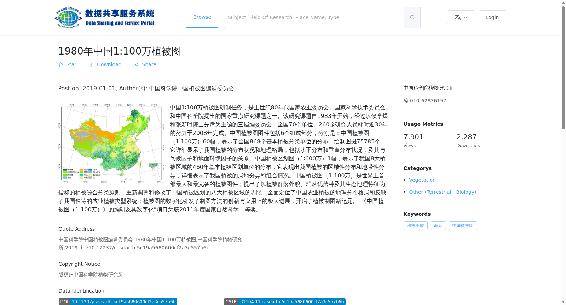This screenshot has height=305, width=566.
Task: Select the 植被类型 keyword tag
Action: (x=415, y=226)
